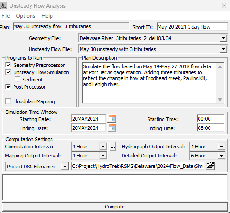Enable Floodplain Mapping checkbox
The image size is (230, 213).
point(8,101)
